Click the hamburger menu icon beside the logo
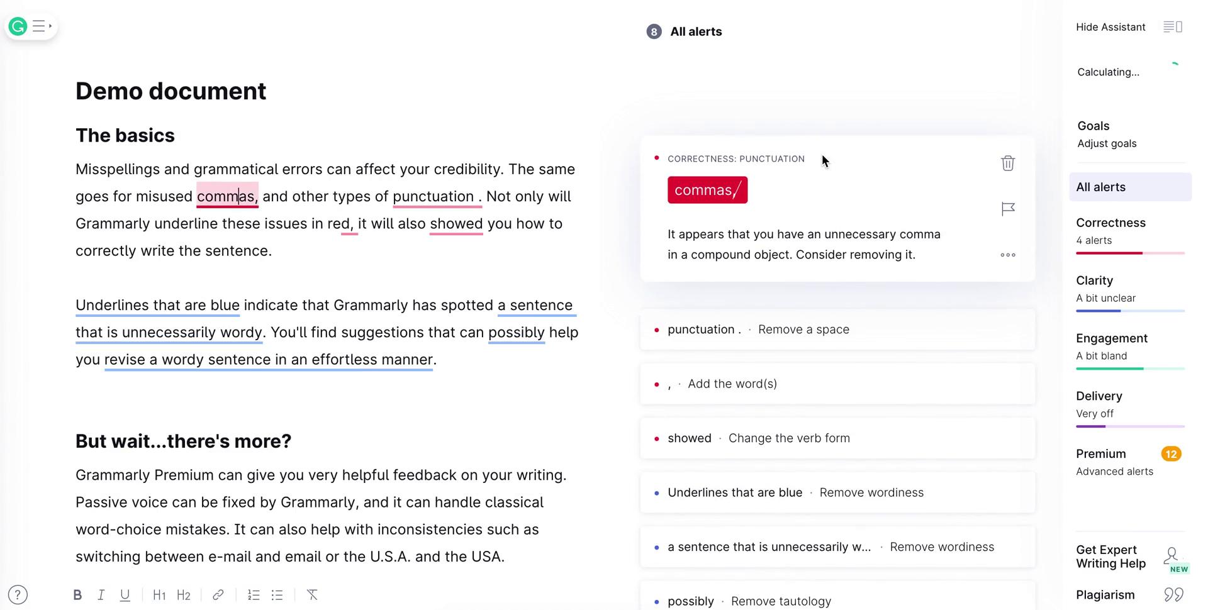This screenshot has width=1208, height=610. tap(42, 26)
